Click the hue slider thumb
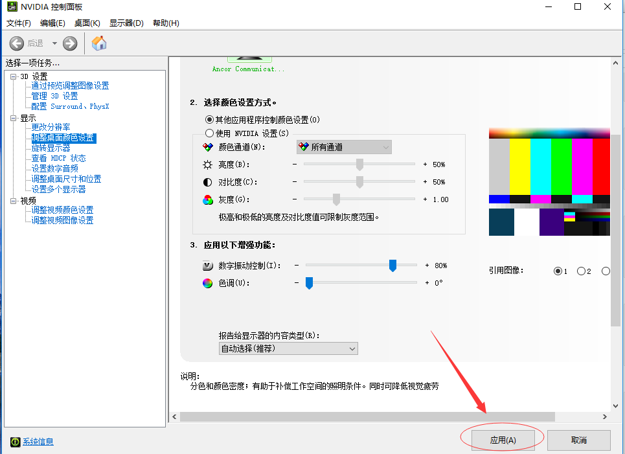Screen dimensions: 625x454 click(x=309, y=283)
